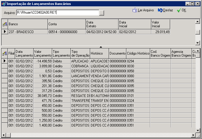Viewport: 202px width, 139px height.
Task: Click the Documento column header
Action: [117, 53]
